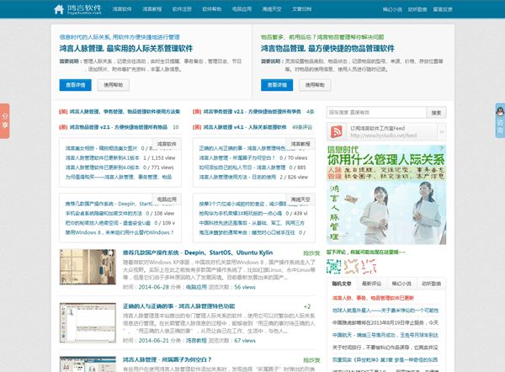Click the question mark on banner ad
Screen dimensions: 505x372
pyautogui.click(x=442, y=148)
